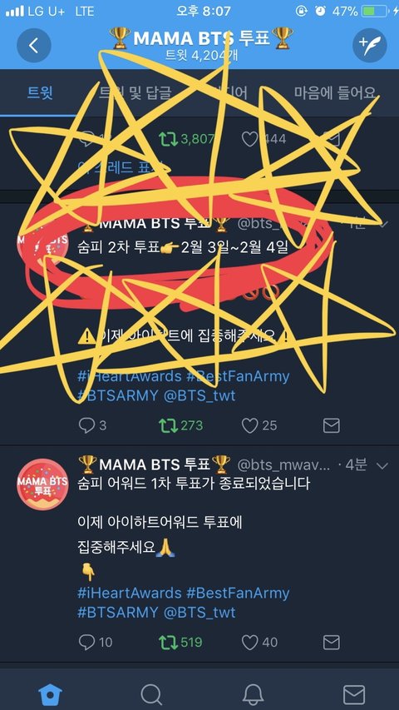This screenshot has width=399, height=710.
Task: Retweet the tweet with 273 retweets
Action: click(180, 425)
